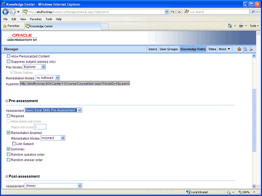The width and height of the screenshot is (262, 196).
Task: Open the View menu
Action: 23,19
